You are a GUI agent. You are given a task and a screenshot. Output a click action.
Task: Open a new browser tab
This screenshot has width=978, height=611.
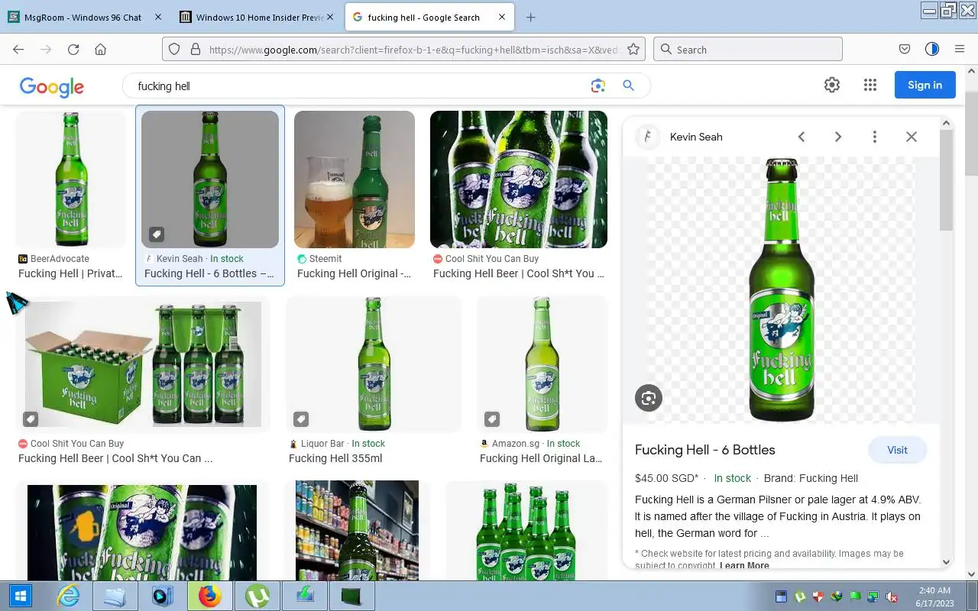531,18
